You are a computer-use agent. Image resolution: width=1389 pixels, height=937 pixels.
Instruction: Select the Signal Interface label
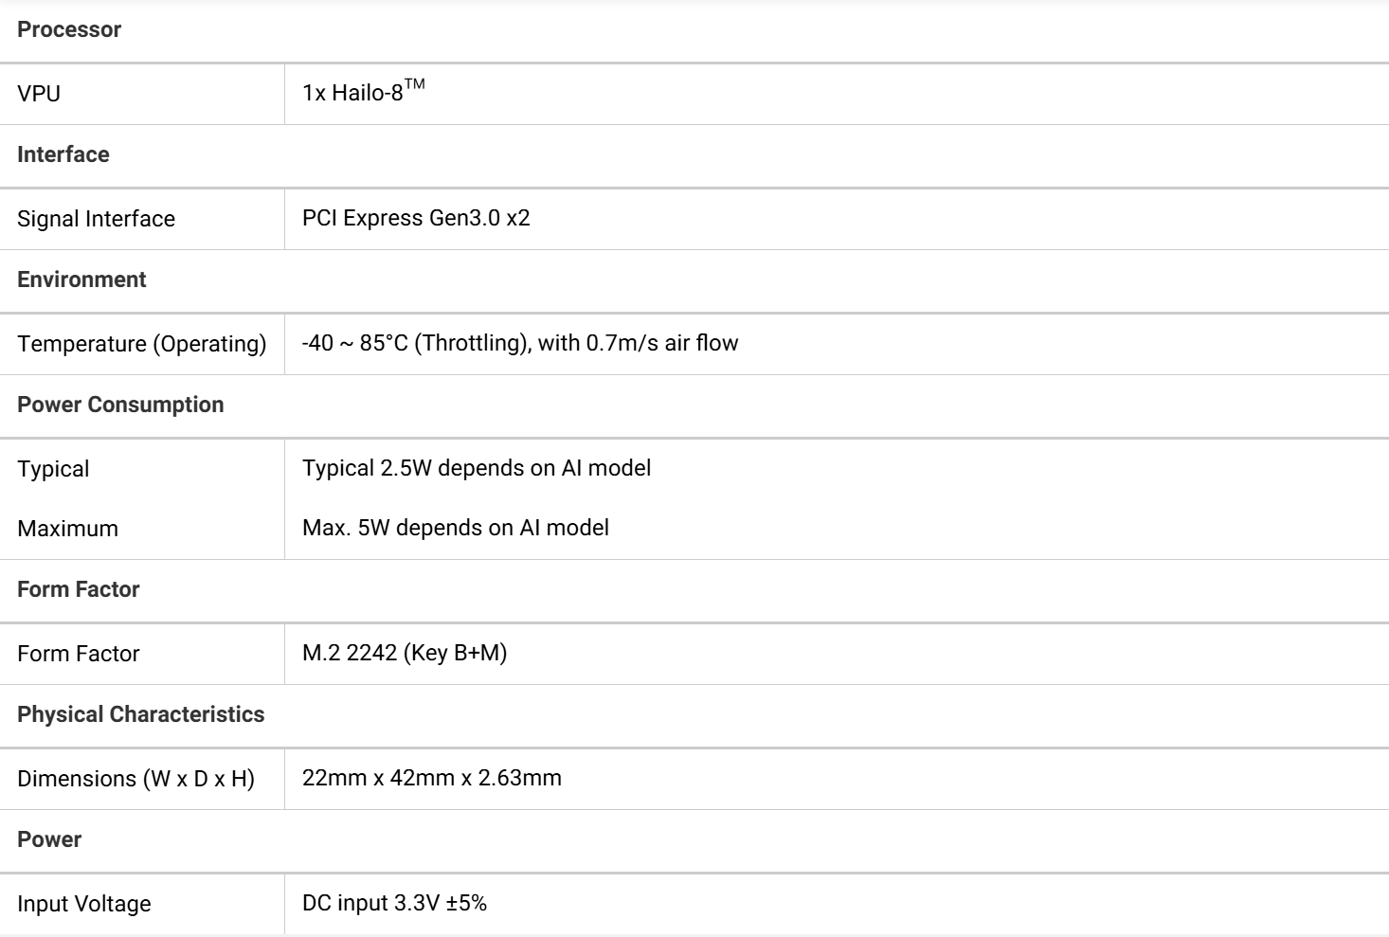coord(96,219)
